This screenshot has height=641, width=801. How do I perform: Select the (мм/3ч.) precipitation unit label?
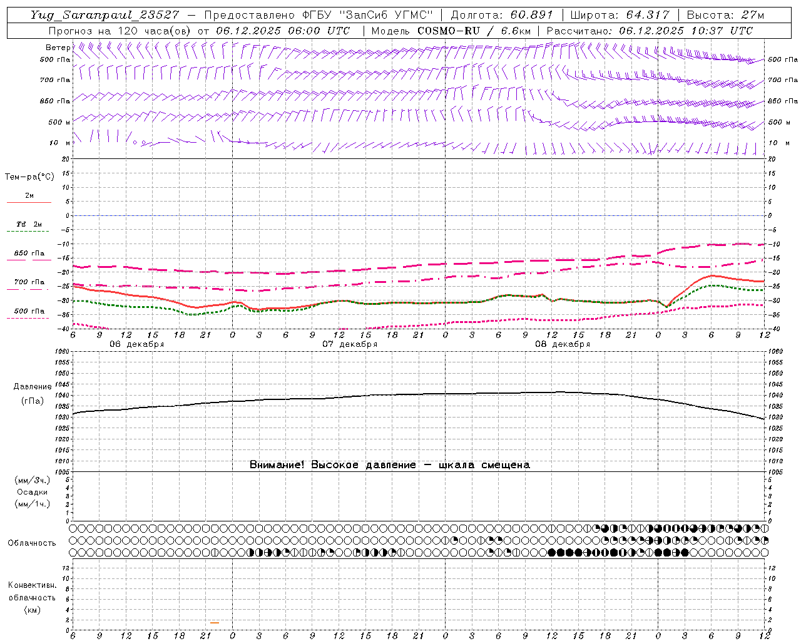point(32,480)
